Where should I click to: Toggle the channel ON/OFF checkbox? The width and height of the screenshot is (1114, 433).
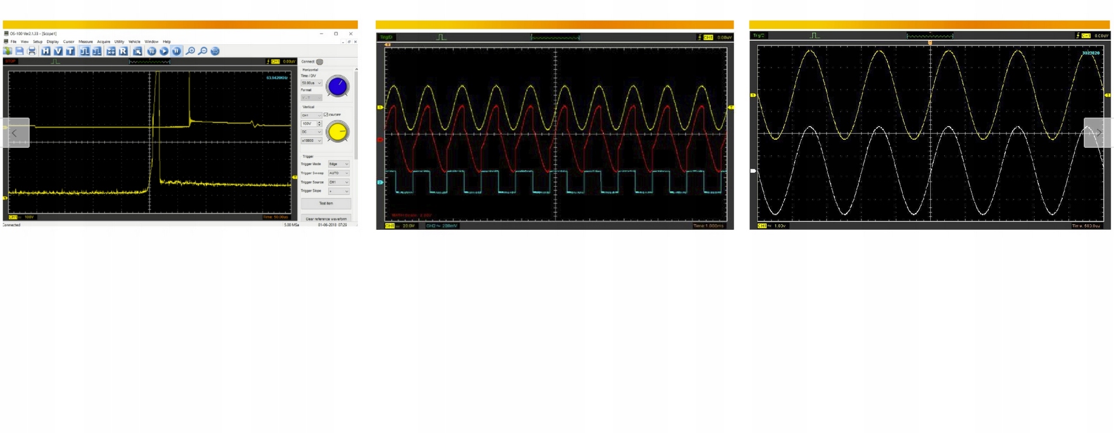[326, 115]
